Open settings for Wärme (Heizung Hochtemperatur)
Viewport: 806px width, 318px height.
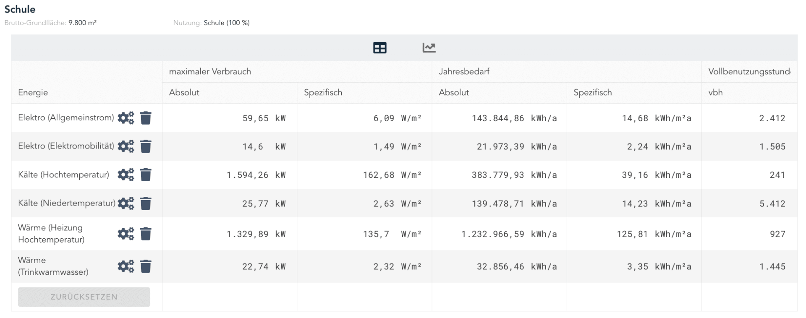pos(126,234)
